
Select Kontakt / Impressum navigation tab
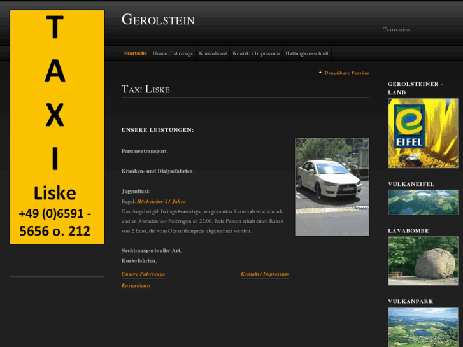(x=256, y=53)
